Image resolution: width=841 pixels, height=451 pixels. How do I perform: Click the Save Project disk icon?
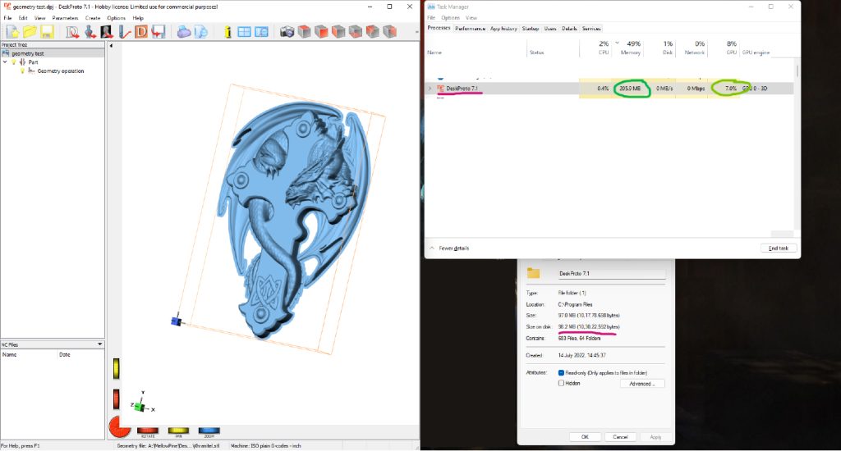coord(47,32)
